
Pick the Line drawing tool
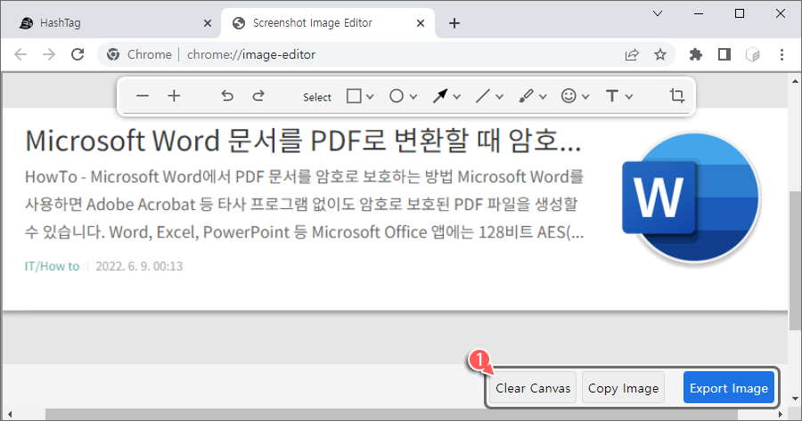coord(482,96)
